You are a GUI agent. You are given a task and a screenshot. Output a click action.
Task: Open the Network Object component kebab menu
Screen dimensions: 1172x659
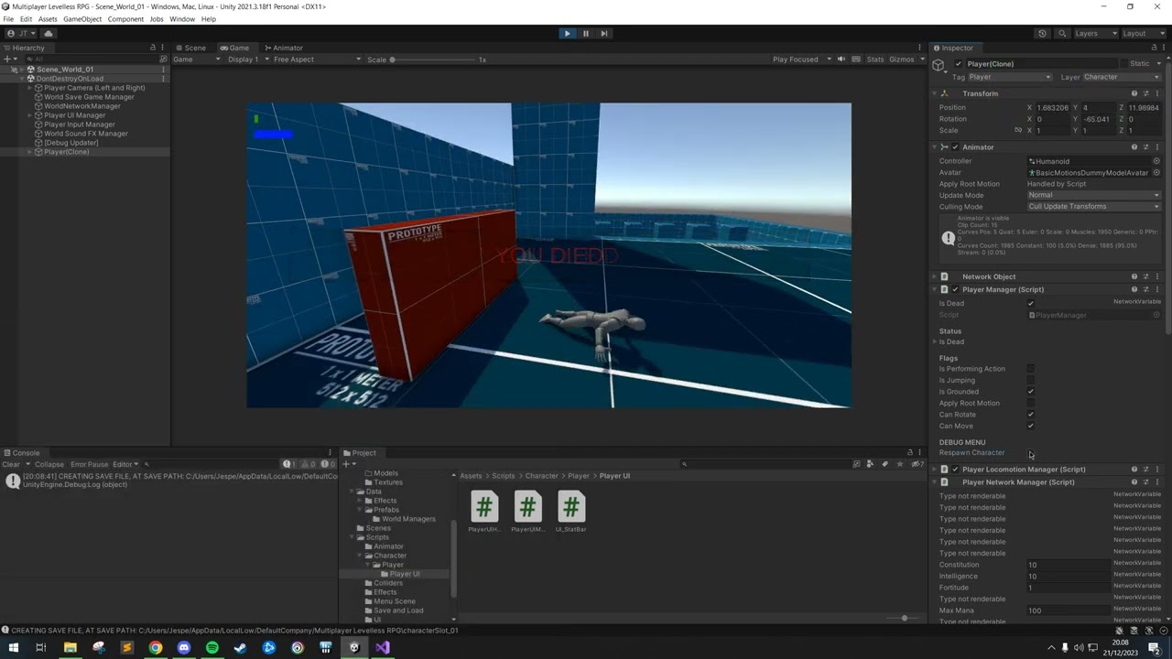click(1157, 276)
